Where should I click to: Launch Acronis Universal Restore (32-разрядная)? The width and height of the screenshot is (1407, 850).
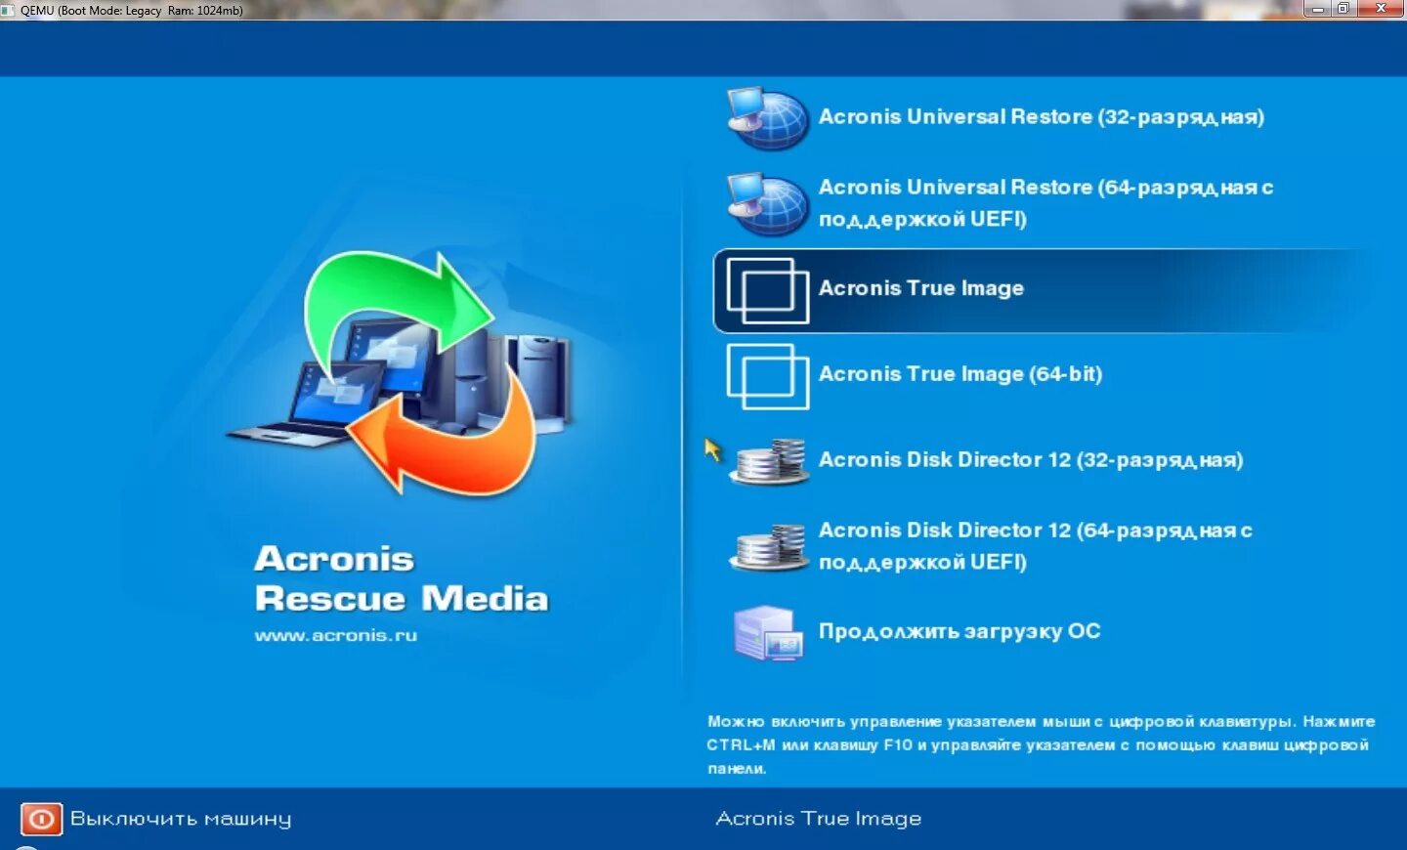(1042, 117)
